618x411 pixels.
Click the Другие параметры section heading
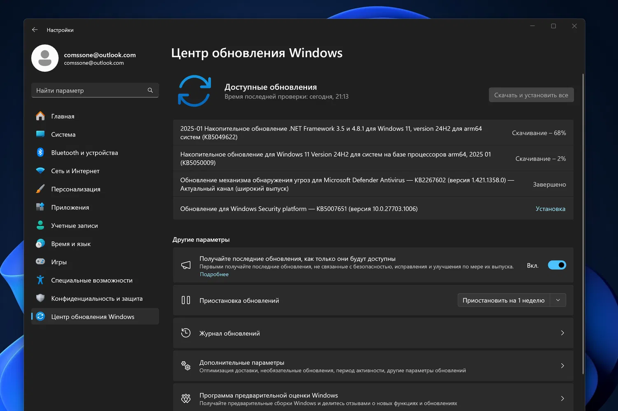[x=201, y=240]
